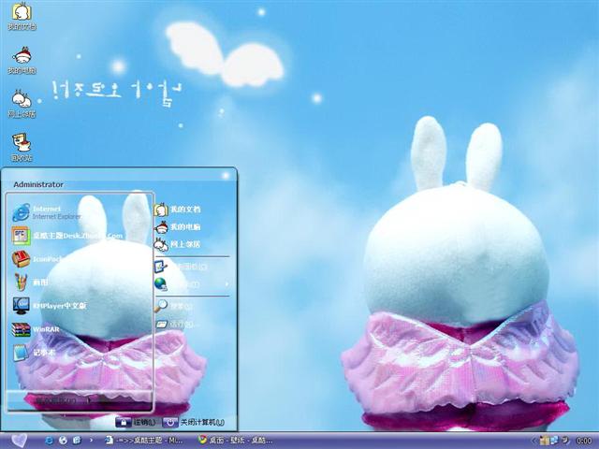
Task: Expand the submenu arrow in the right column
Action: click(226, 283)
